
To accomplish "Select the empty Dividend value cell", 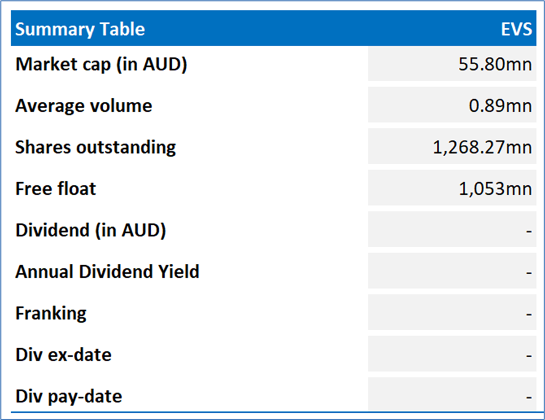I will click(x=452, y=229).
